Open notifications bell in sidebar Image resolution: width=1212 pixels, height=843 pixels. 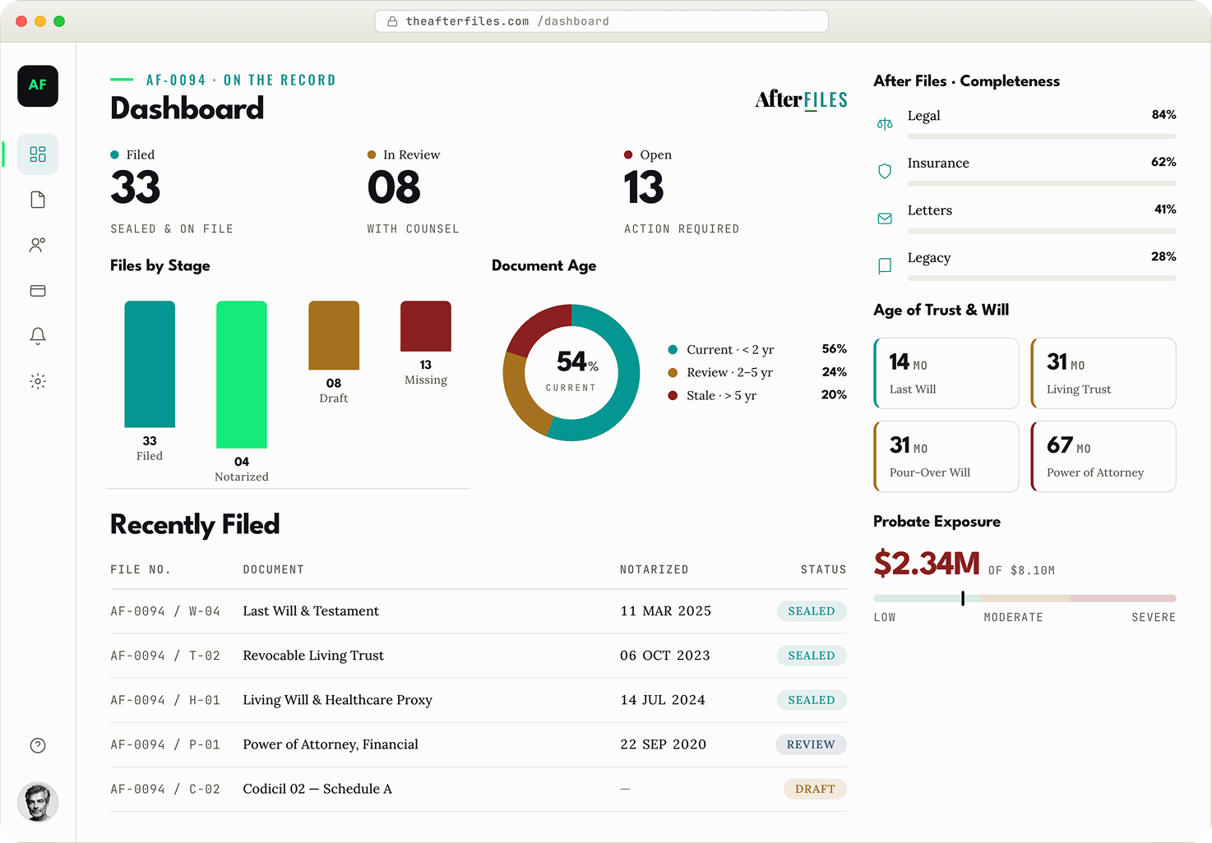[38, 335]
